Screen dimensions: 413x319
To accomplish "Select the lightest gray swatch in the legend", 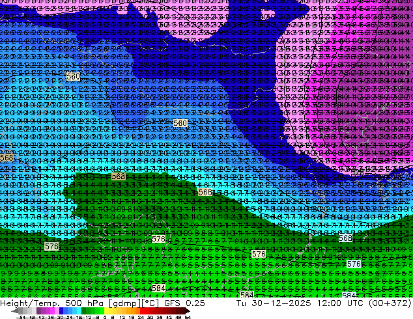I will tap(34, 311).
